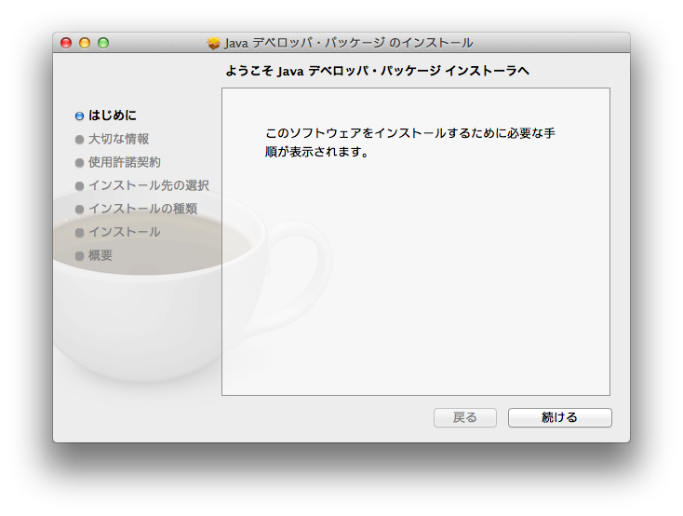This screenshot has height=516, width=683.
Task: Click the window title text Java デベロッパ・パッケージ
Action: 348,43
